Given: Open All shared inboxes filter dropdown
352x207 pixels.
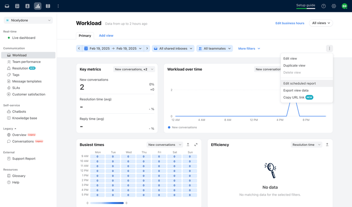Looking at the screenshot, I should point(173,48).
